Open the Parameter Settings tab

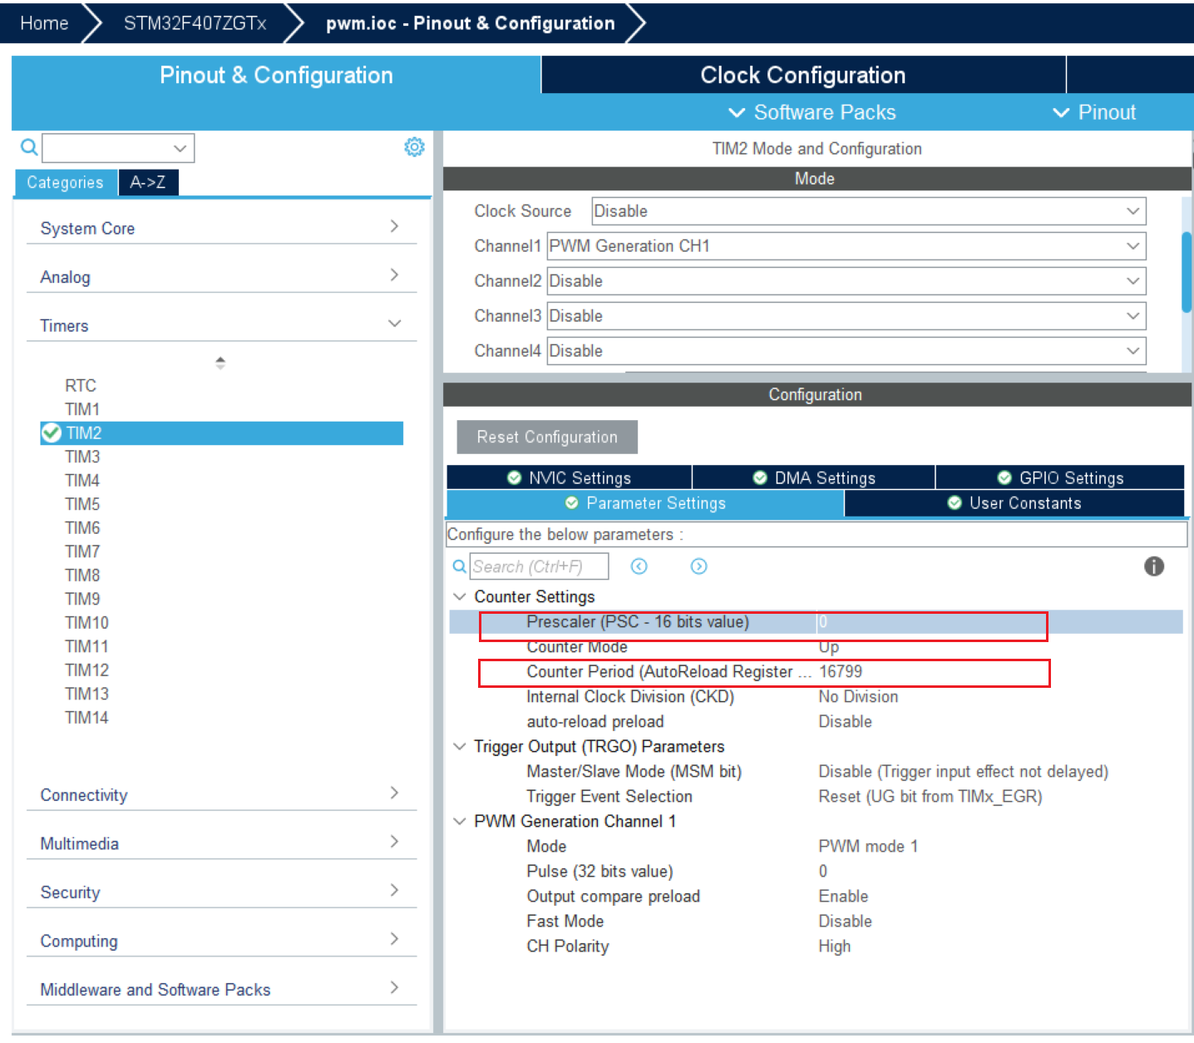[x=645, y=503]
